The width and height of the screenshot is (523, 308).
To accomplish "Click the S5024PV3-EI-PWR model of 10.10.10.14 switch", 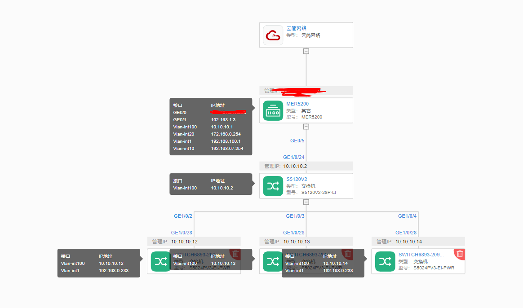I will tap(434, 268).
